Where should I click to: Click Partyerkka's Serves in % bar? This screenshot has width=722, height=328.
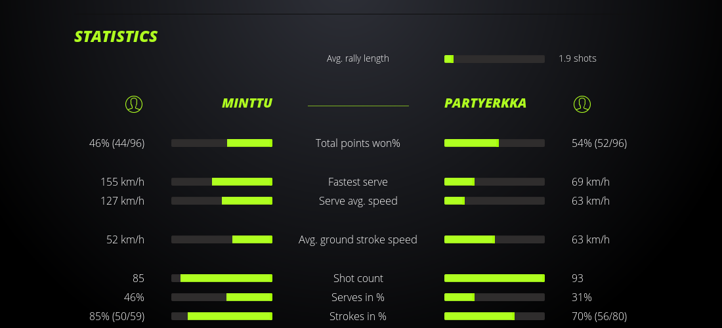coord(494,297)
